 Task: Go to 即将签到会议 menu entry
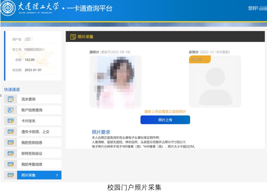[x=32, y=153]
